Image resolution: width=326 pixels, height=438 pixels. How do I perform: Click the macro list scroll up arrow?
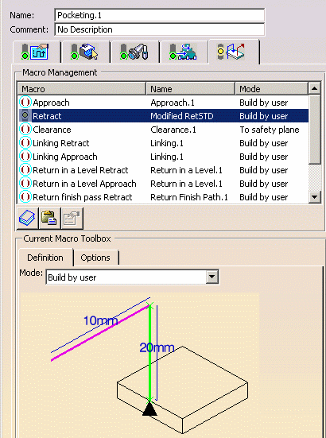(x=315, y=88)
